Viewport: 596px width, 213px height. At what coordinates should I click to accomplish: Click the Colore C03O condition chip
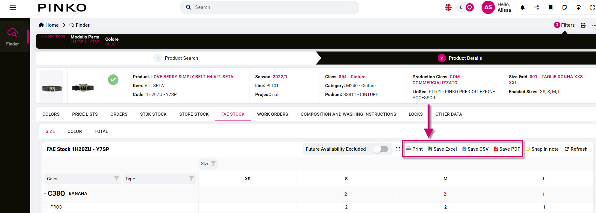pos(112,42)
